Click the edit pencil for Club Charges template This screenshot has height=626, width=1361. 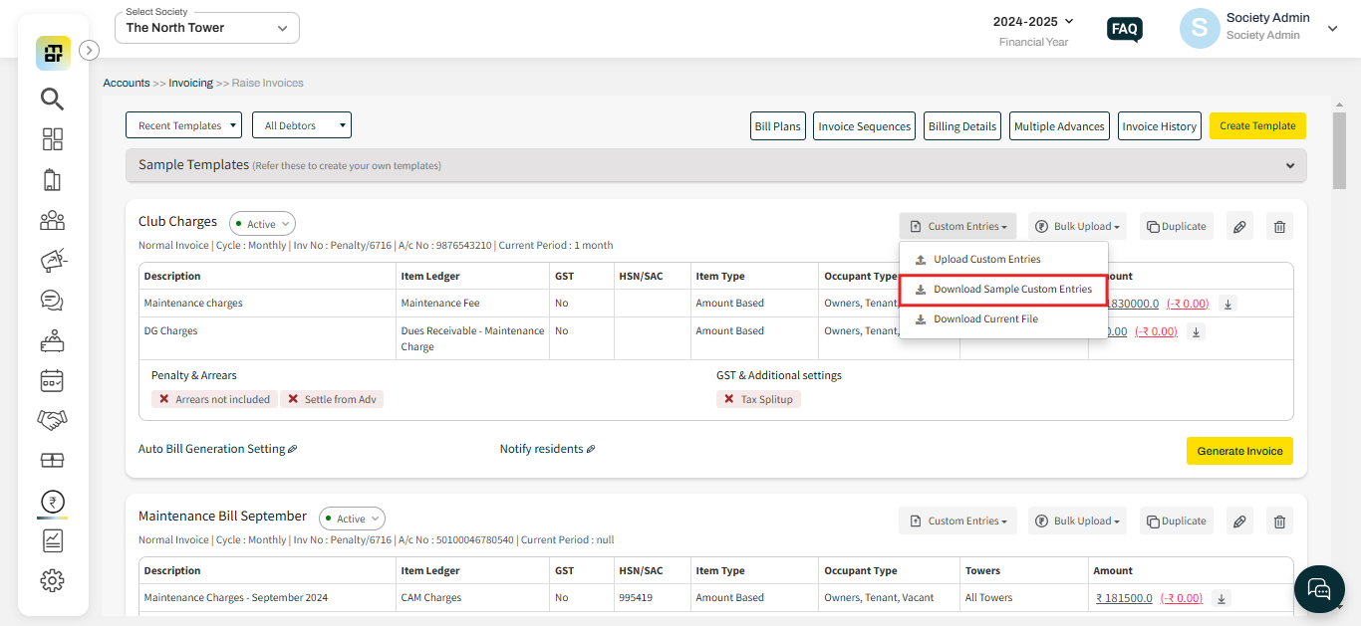(1239, 226)
